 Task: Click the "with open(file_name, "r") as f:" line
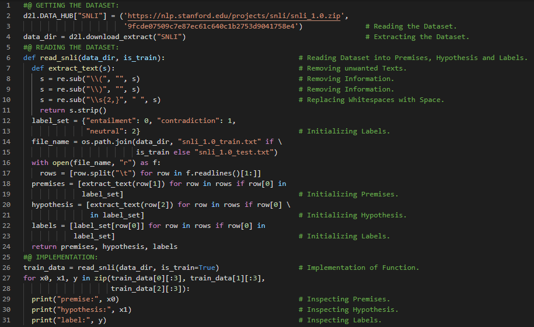click(x=95, y=163)
